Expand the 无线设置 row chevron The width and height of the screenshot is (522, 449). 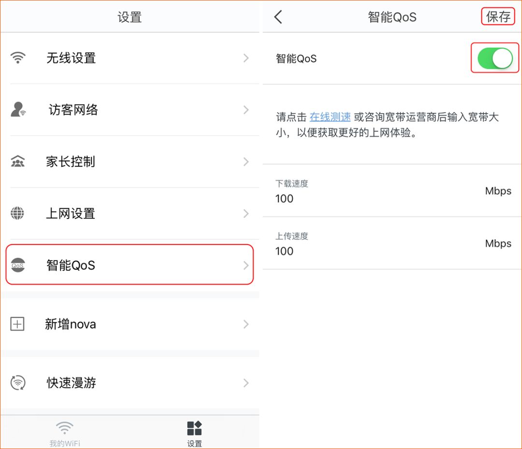pos(246,58)
